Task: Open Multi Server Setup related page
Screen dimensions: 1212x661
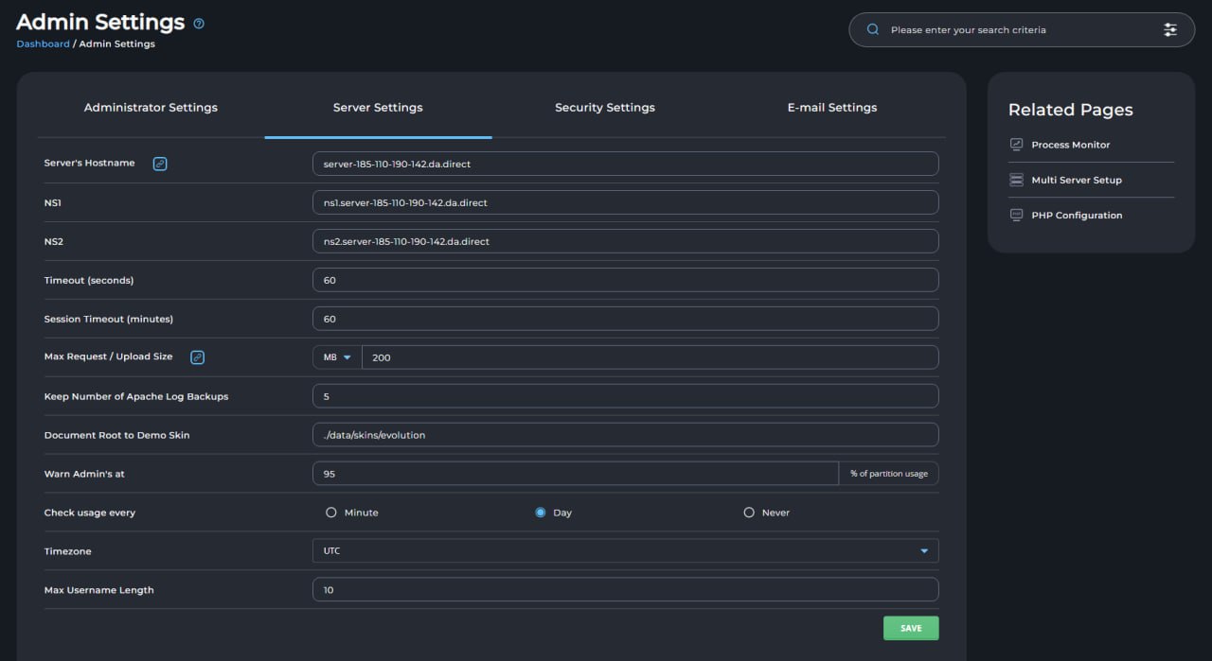Action: pos(1077,180)
